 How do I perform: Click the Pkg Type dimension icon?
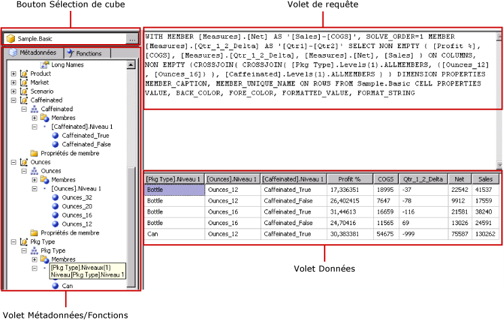click(24, 241)
